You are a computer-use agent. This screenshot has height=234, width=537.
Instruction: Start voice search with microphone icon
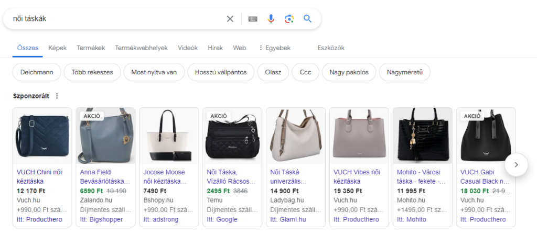tap(271, 19)
